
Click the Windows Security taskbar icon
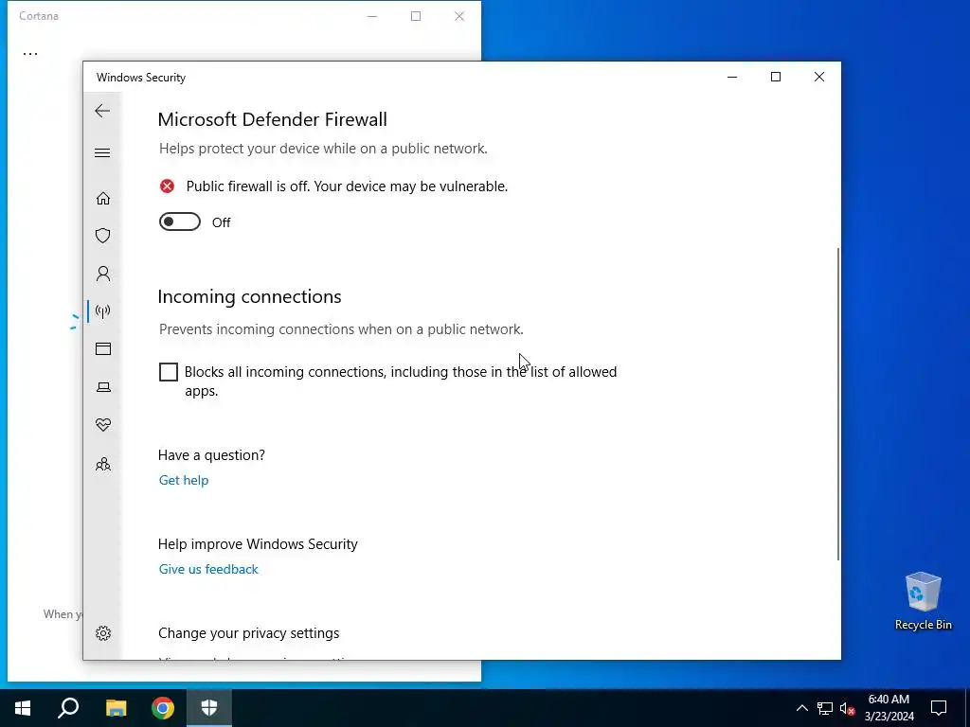pyautogui.click(x=209, y=708)
